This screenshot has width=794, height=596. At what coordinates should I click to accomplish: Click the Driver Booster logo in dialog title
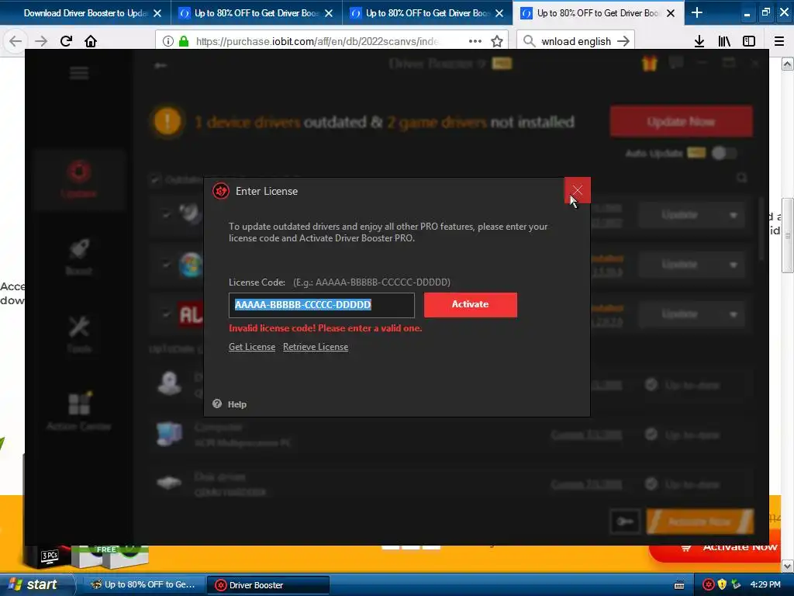coord(221,191)
